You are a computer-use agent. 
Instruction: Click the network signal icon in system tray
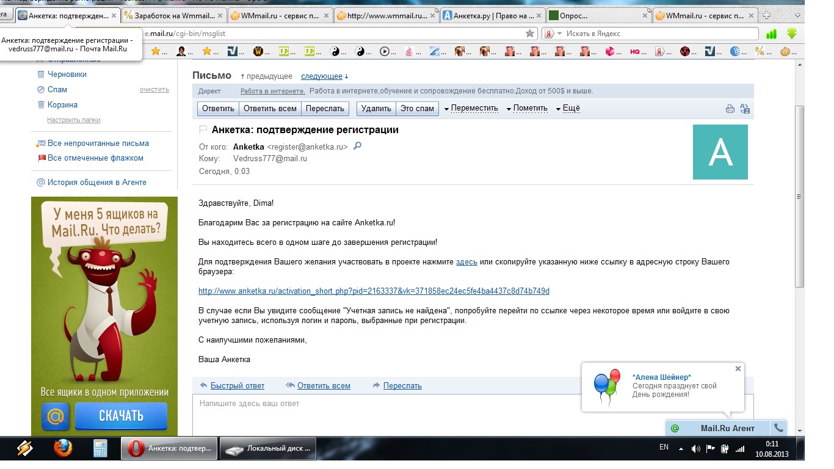click(740, 449)
